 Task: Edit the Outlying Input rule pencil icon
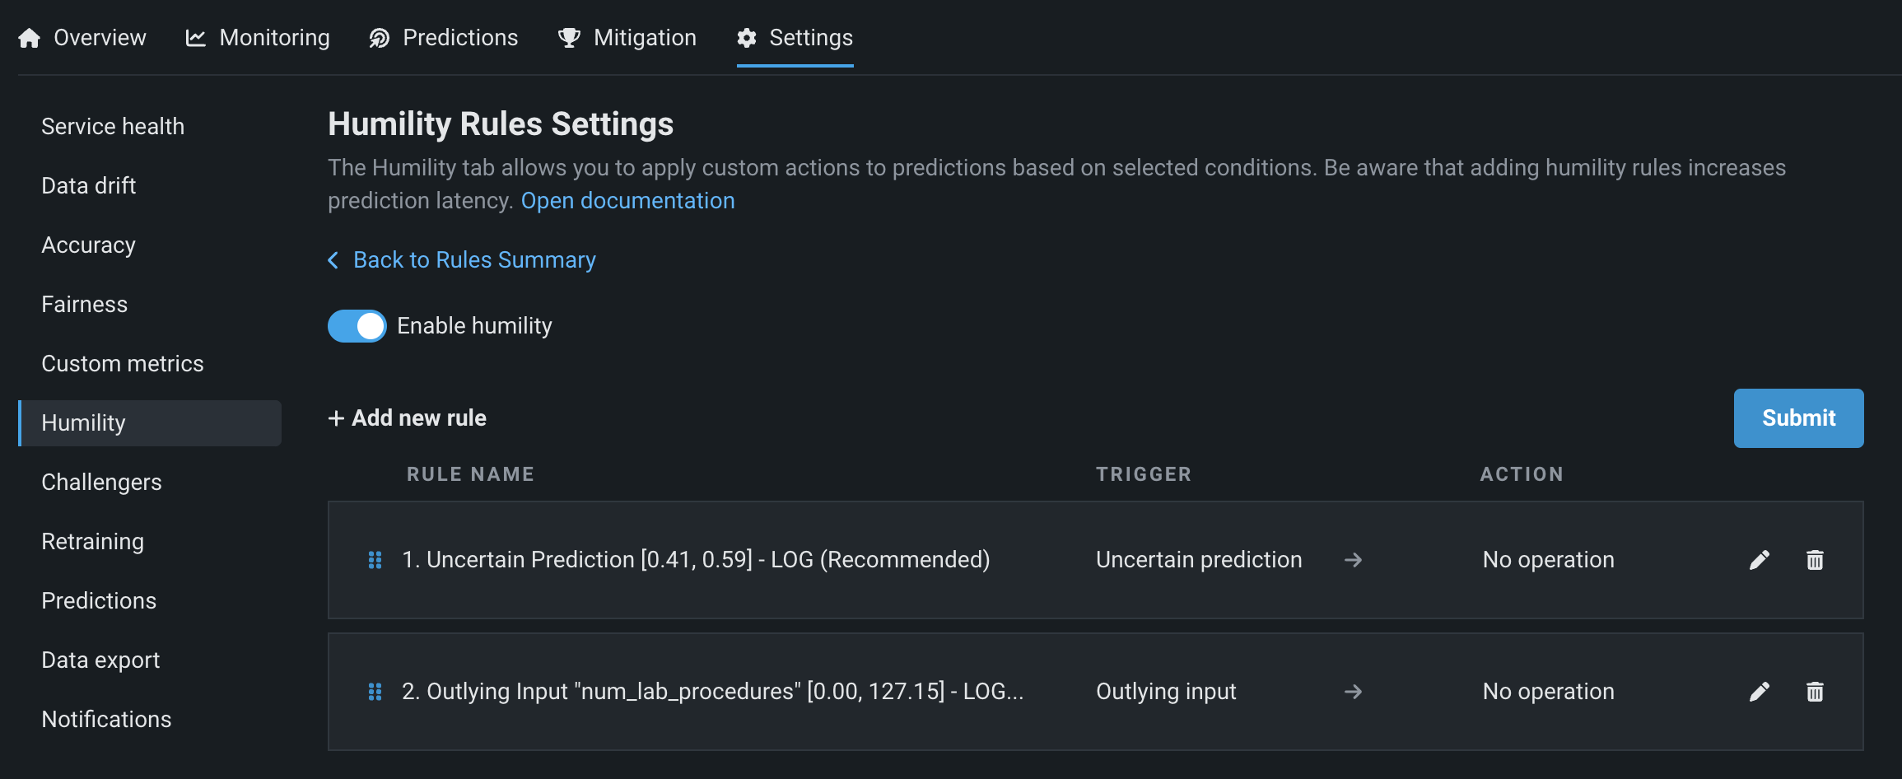(1759, 692)
